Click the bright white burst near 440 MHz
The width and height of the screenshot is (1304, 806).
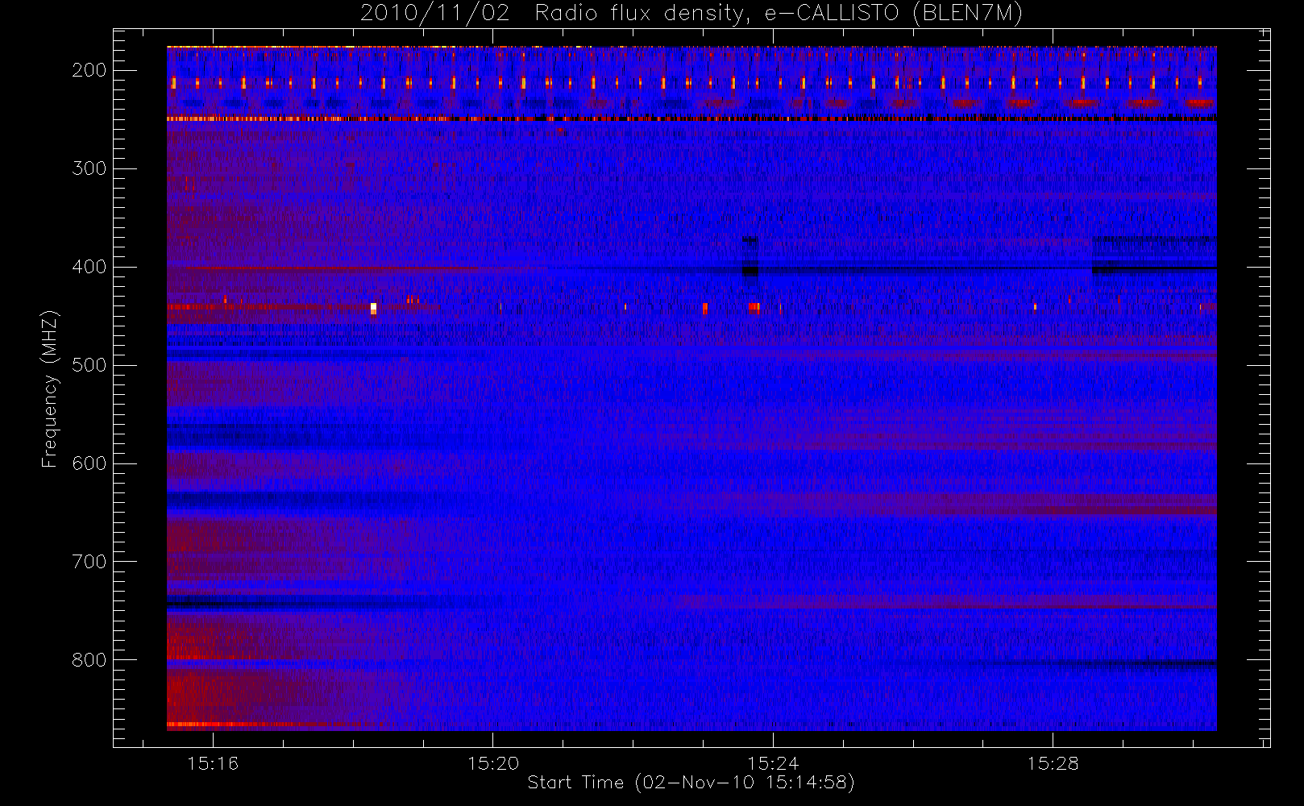tap(373, 308)
